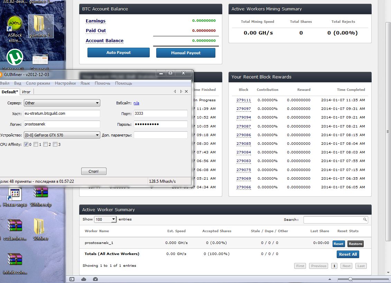391x283 pixels.
Task: Select page 1 in pagination
Action: click(x=334, y=266)
